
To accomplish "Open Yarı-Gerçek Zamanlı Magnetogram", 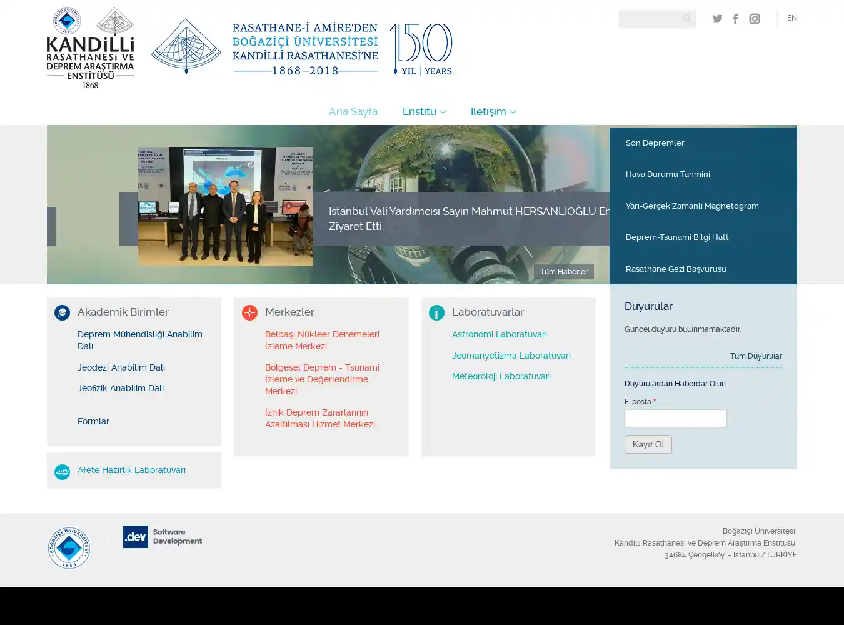I will point(692,206).
